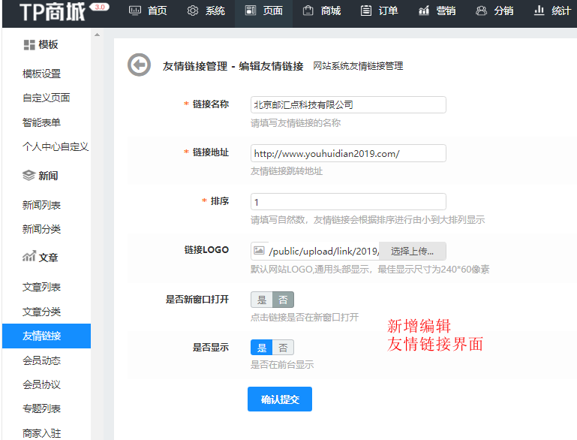Click the 营销 bar chart icon

point(424,11)
